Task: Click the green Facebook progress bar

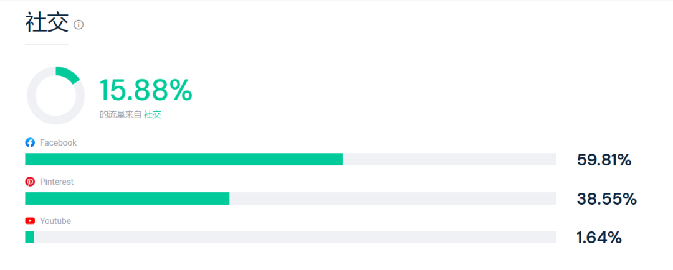Action: (184, 159)
